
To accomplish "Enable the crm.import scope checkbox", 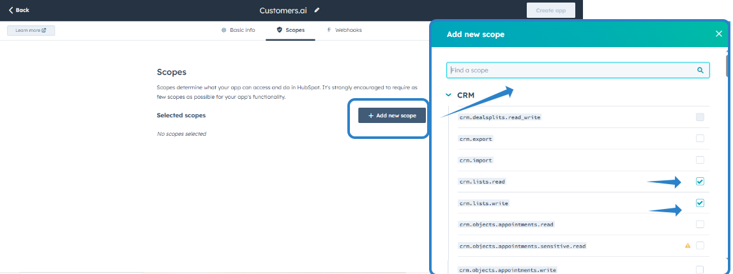I will click(x=700, y=160).
